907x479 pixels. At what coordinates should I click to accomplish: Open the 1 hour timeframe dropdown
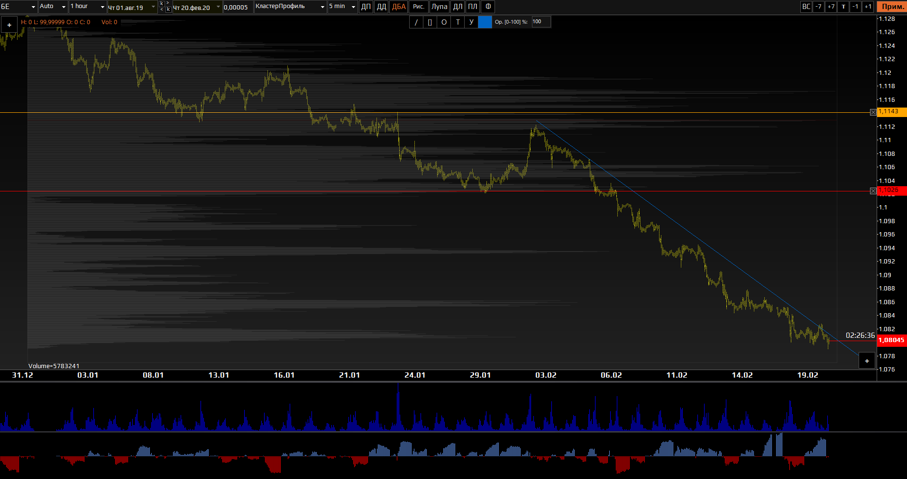88,7
